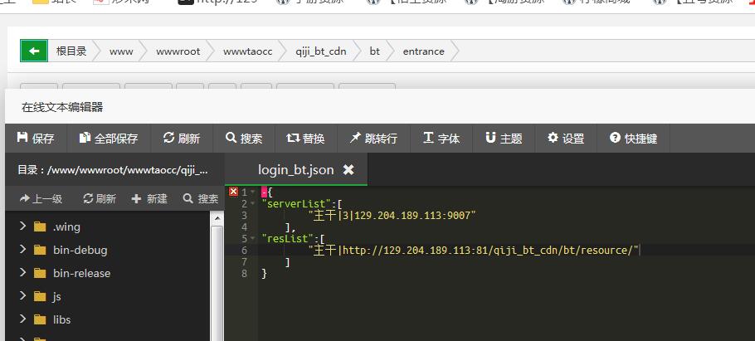Click 全部保存 save all toolbar button
Image resolution: width=755 pixels, height=341 pixels.
(x=108, y=139)
